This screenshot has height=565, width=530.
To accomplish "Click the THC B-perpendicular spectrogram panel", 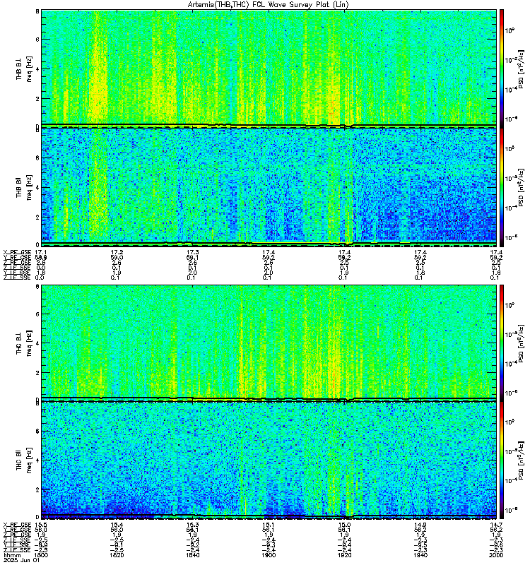I will (269, 342).
